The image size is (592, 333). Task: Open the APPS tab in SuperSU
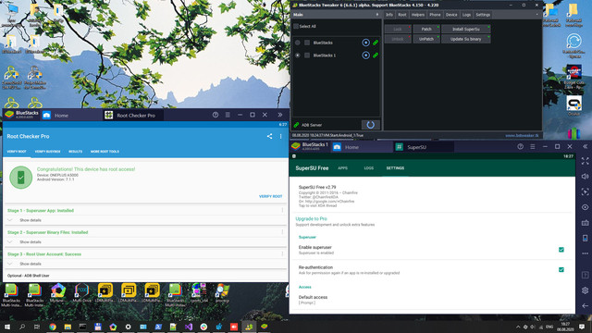[x=343, y=168]
